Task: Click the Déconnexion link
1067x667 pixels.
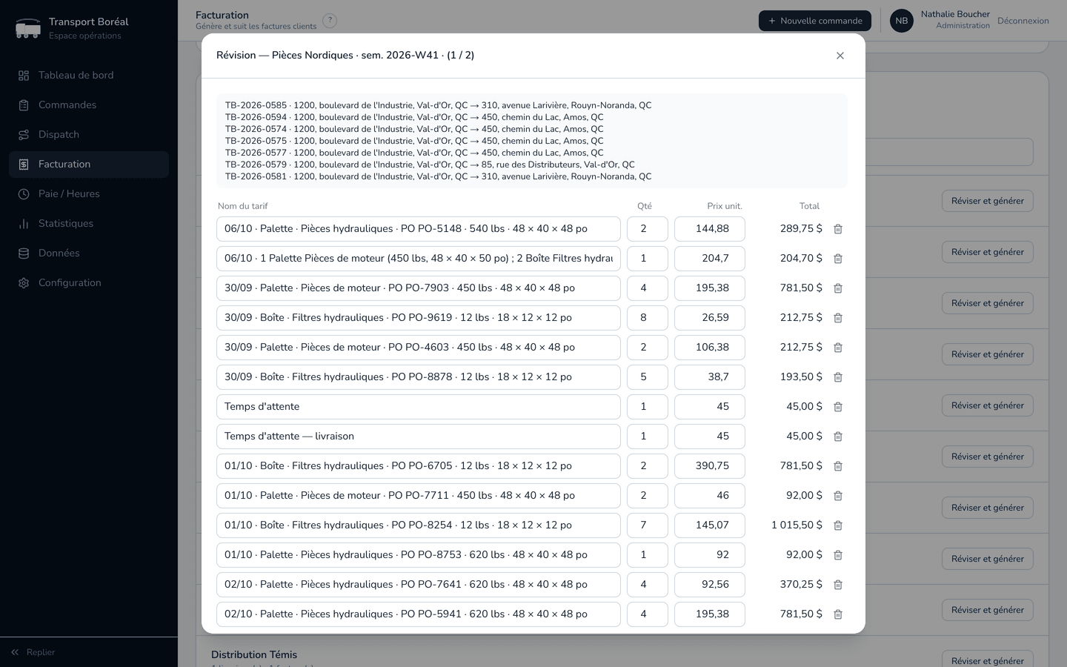Action: point(1023,21)
